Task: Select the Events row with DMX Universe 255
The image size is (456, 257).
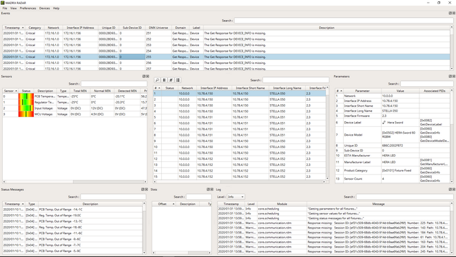Action: click(x=226, y=57)
